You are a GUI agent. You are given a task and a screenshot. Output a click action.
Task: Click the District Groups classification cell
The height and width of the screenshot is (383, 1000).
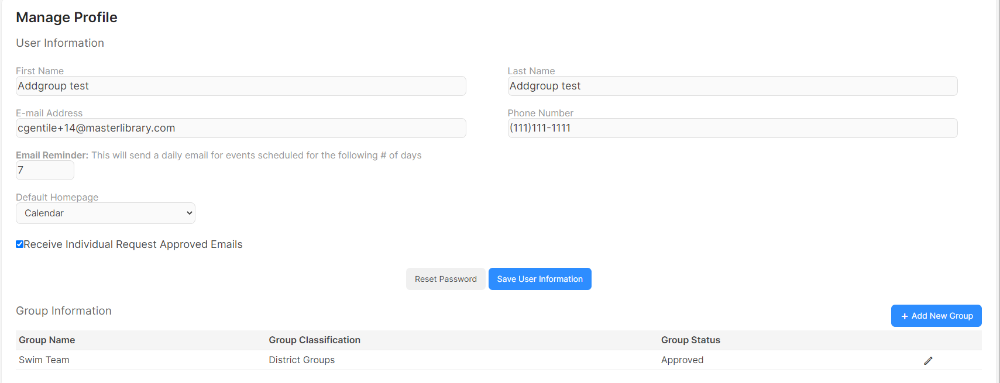(x=302, y=360)
